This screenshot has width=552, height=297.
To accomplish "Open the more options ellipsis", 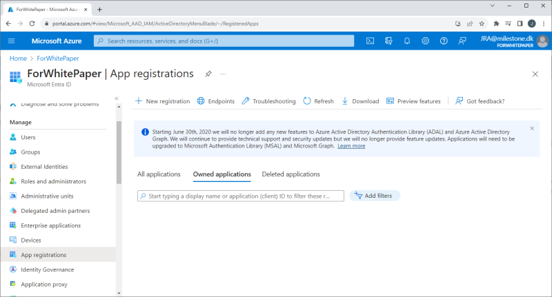I will coord(223,74).
